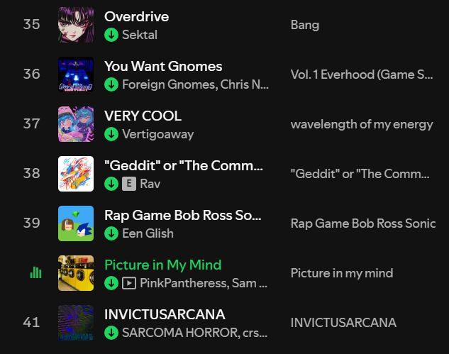Open artist Sektal's page
Viewport: 449px width, 354px height.
[x=140, y=35]
